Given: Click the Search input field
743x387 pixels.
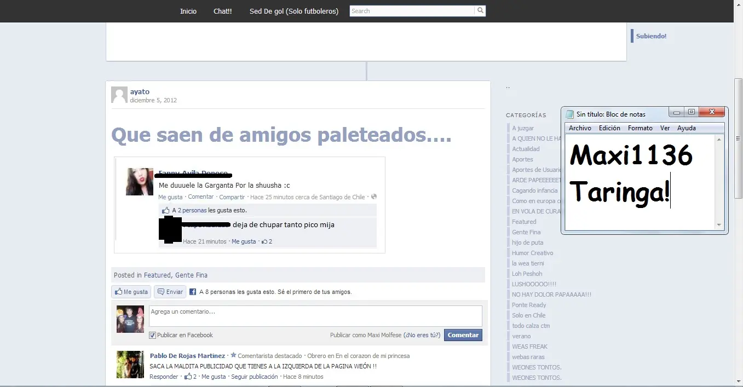Looking at the screenshot, I should pyautogui.click(x=412, y=11).
